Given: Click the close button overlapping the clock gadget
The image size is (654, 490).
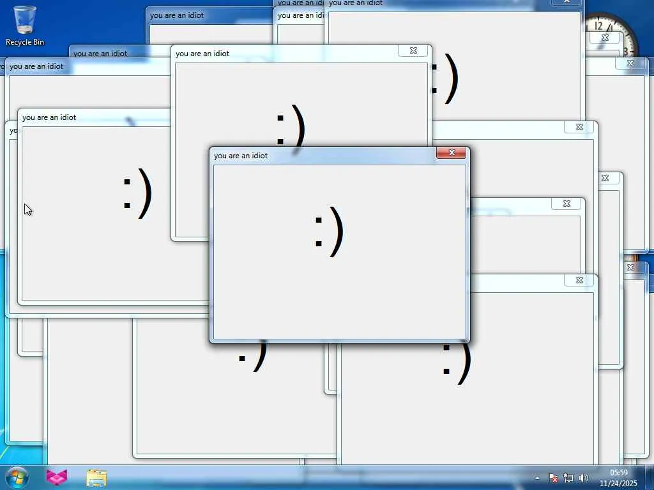Looking at the screenshot, I should pos(605,38).
